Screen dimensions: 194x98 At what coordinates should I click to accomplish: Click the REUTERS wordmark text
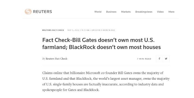tap(42, 12)
